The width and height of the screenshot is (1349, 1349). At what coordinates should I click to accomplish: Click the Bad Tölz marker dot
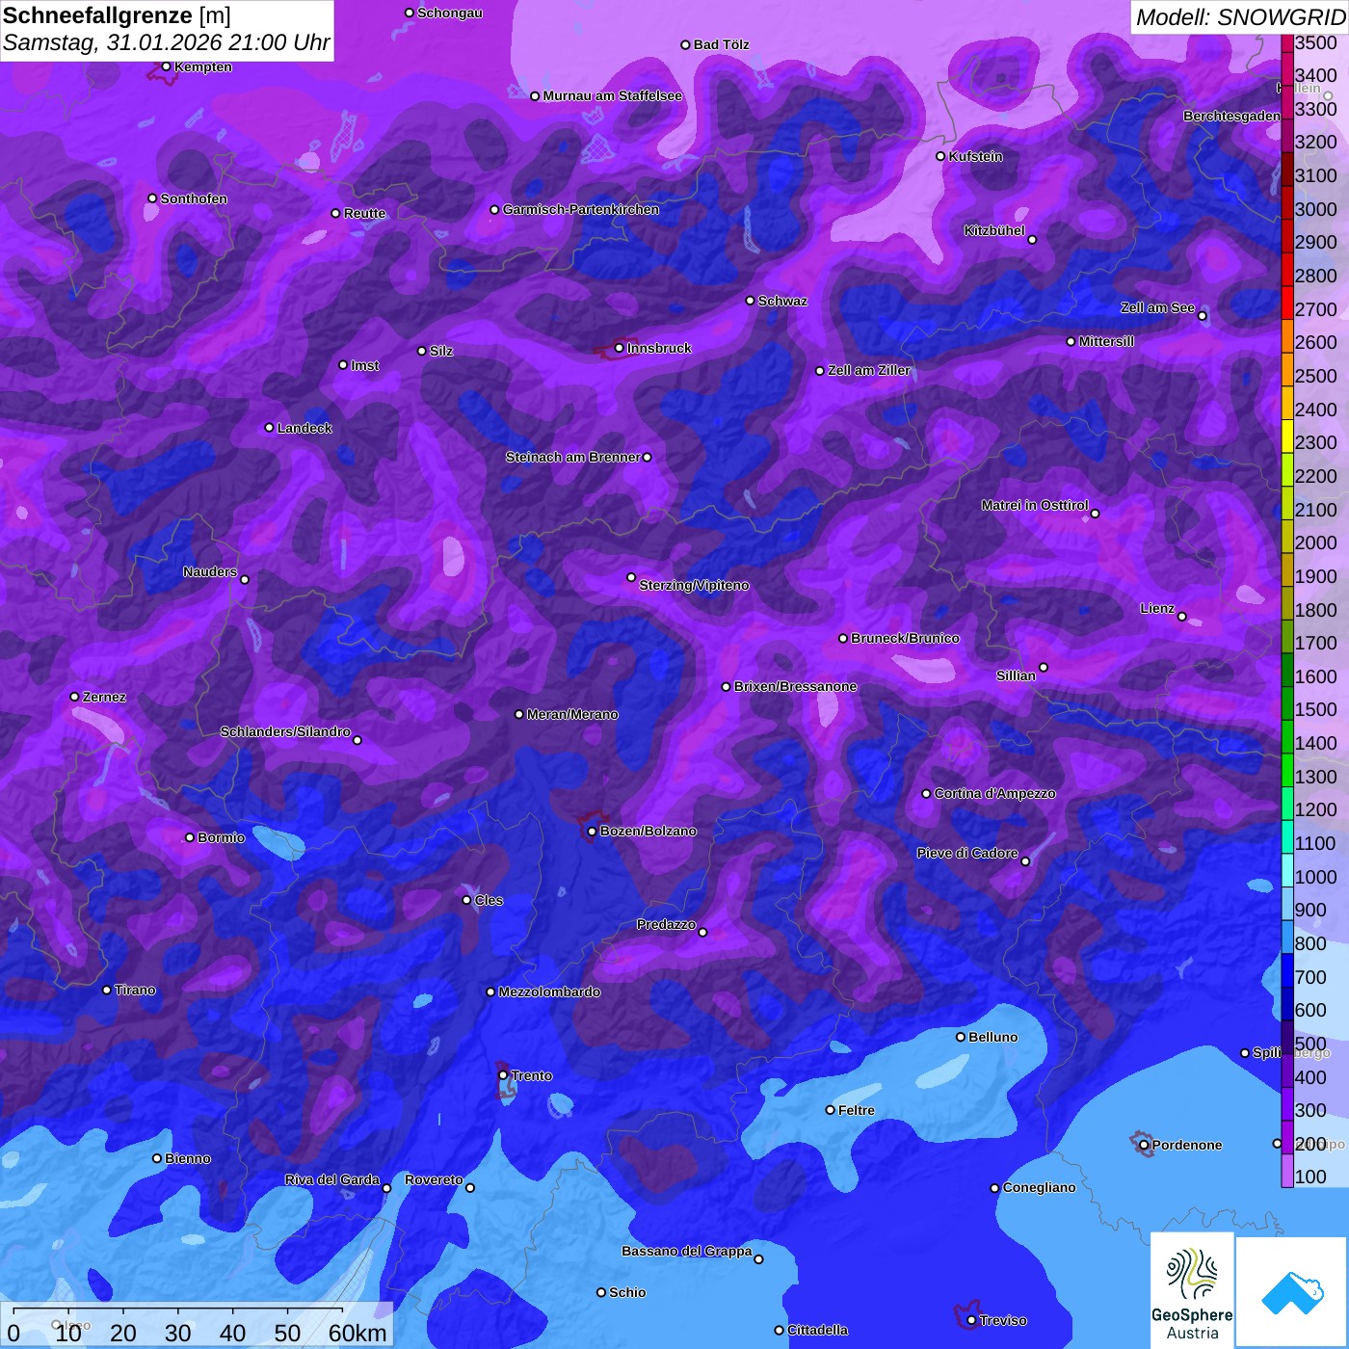click(x=685, y=44)
